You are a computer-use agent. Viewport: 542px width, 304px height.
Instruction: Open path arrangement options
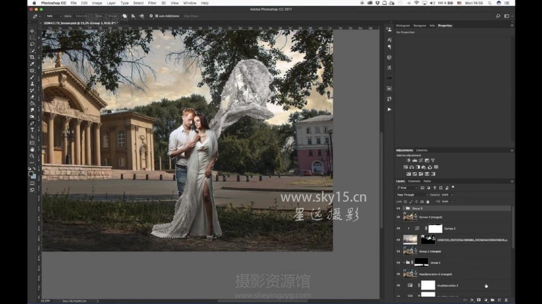pyautogui.click(x=142, y=16)
